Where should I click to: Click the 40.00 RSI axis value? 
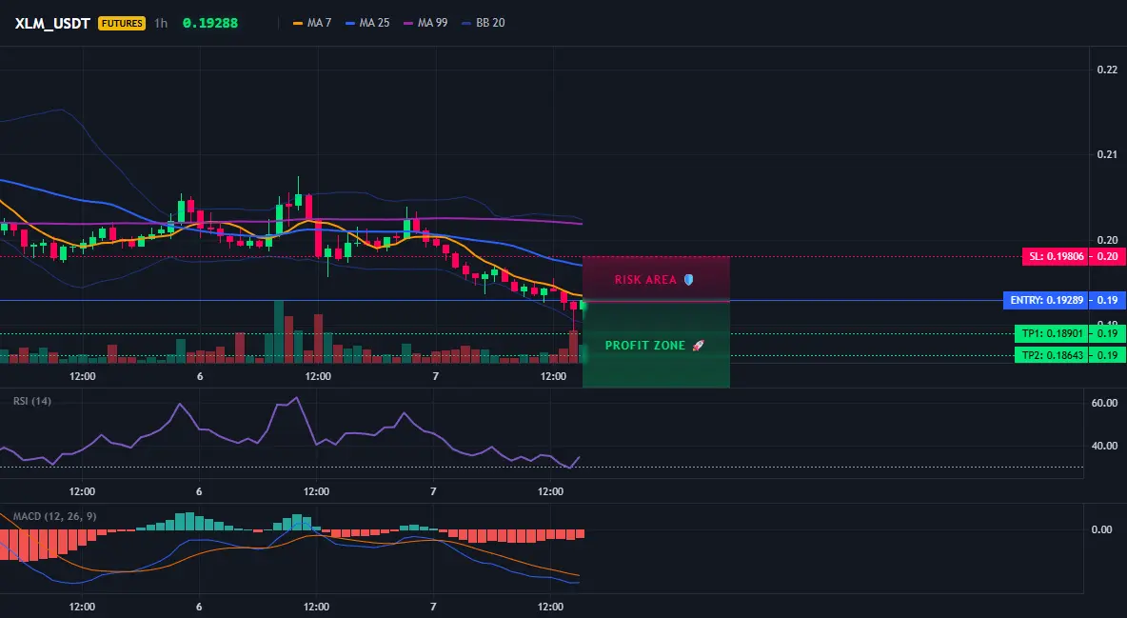point(1104,446)
